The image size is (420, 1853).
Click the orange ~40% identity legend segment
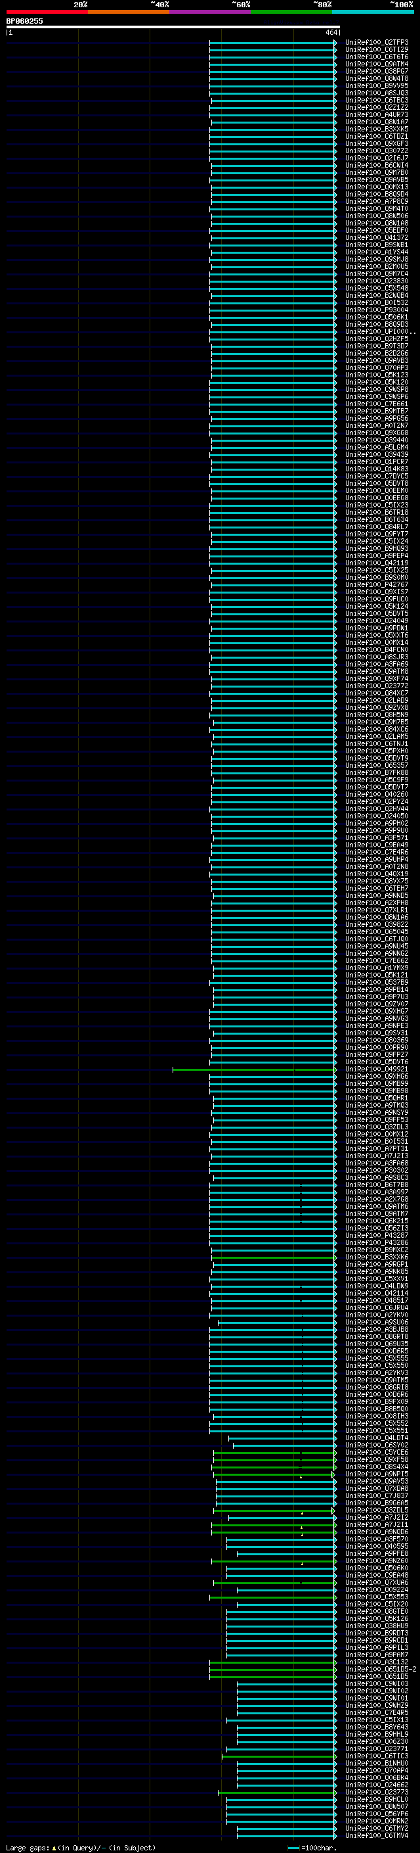pos(129,12)
